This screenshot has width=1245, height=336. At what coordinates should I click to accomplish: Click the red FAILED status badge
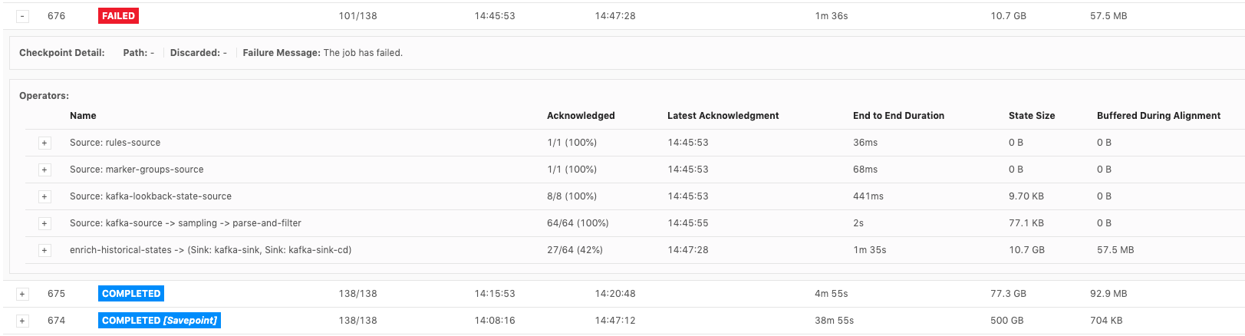pos(118,16)
